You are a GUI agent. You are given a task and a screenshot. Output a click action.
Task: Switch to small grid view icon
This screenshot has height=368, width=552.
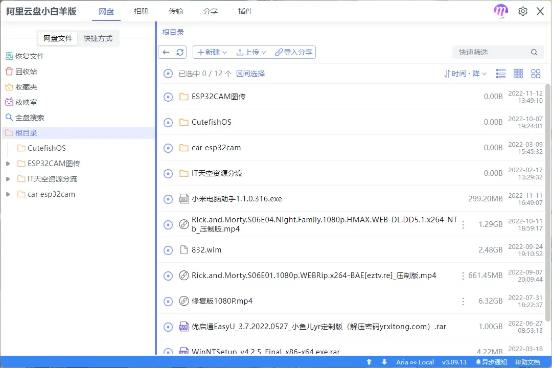[x=518, y=74]
